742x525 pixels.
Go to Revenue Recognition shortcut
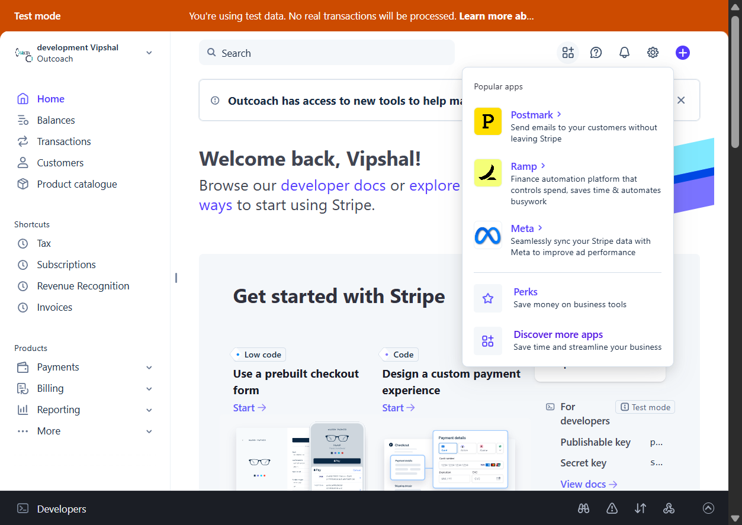pyautogui.click(x=83, y=286)
